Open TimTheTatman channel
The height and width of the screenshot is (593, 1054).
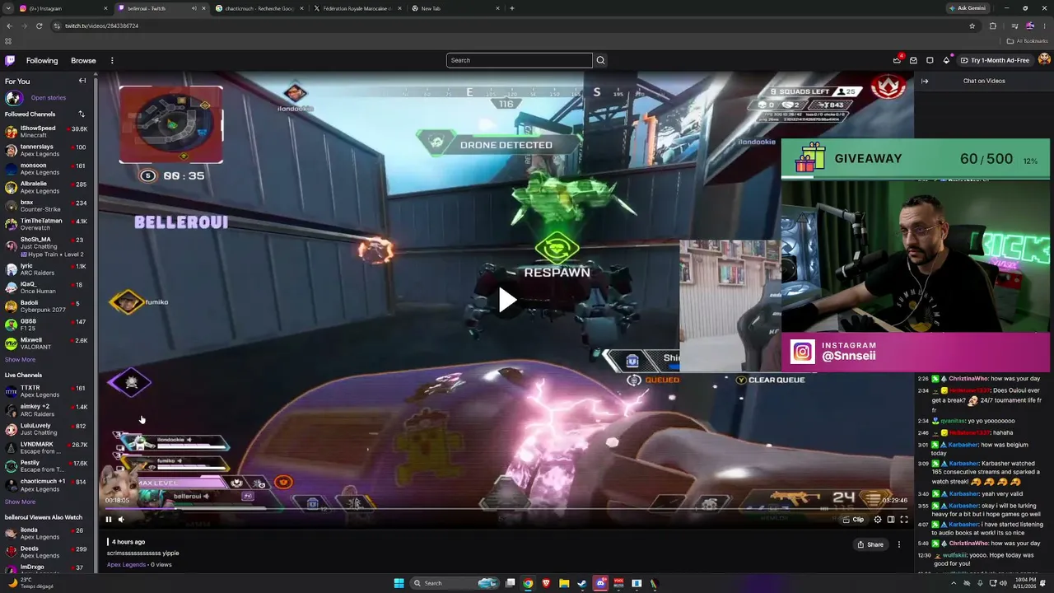[x=46, y=224]
